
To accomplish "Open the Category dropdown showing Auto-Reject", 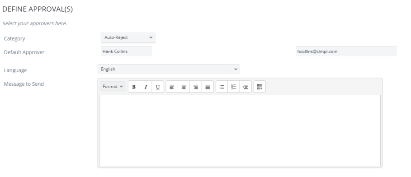I will (128, 37).
